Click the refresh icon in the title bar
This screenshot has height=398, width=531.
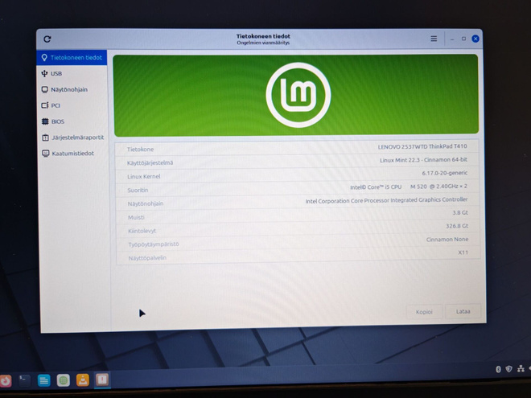pyautogui.click(x=47, y=39)
